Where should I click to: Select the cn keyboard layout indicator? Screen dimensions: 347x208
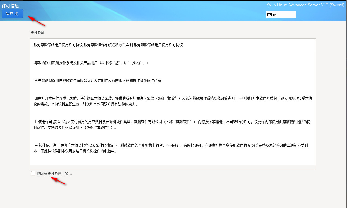[275, 15]
